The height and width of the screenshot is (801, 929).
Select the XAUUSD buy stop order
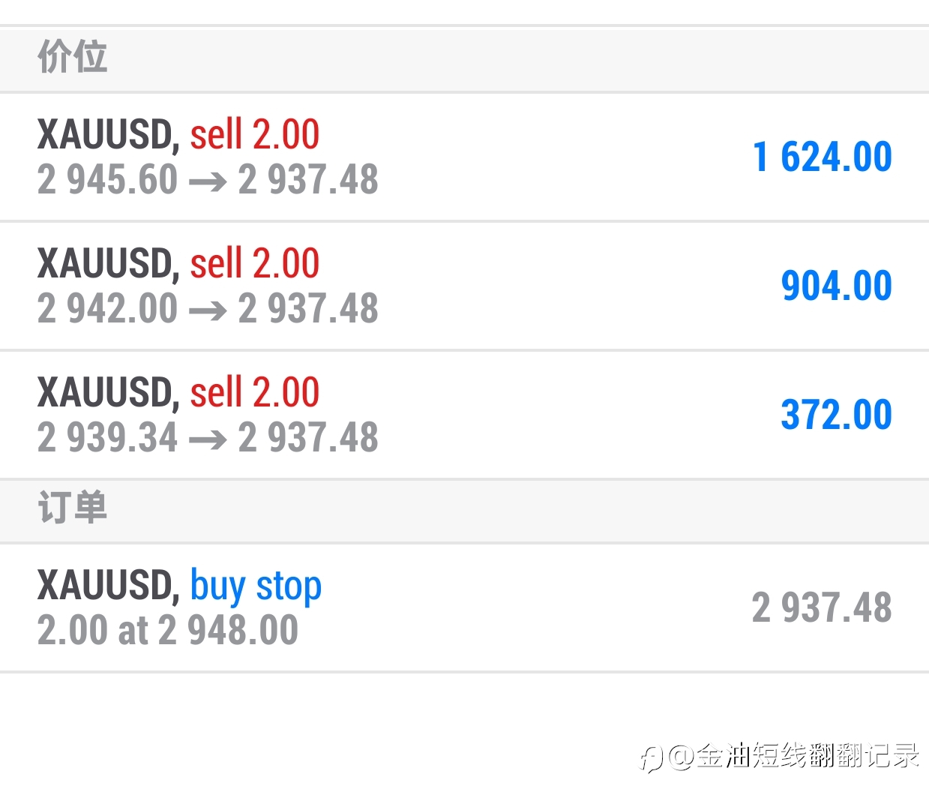click(x=464, y=607)
